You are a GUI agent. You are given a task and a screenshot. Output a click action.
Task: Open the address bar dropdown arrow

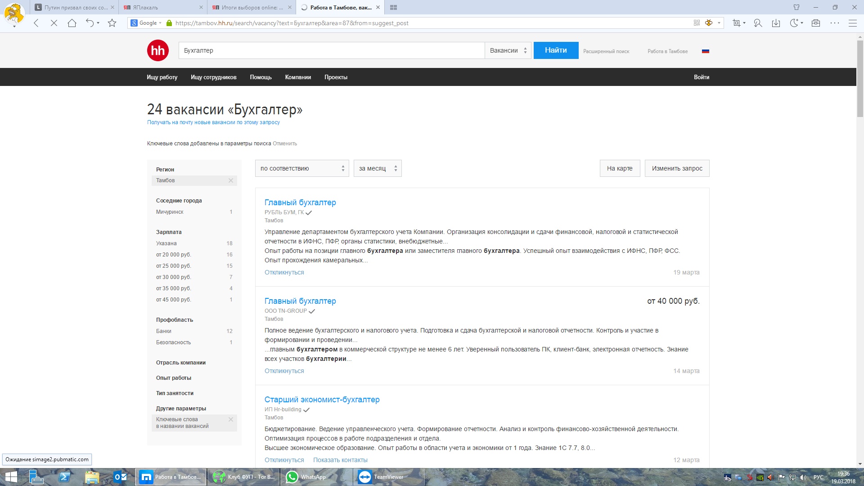719,23
